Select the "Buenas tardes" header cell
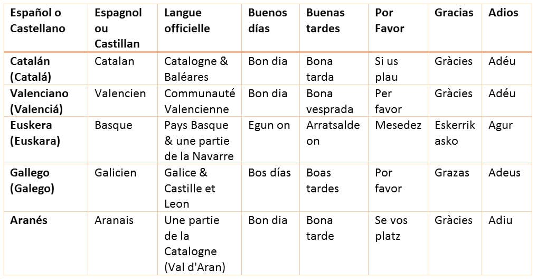Image resolution: width=537 pixels, height=280 pixels. 325,21
